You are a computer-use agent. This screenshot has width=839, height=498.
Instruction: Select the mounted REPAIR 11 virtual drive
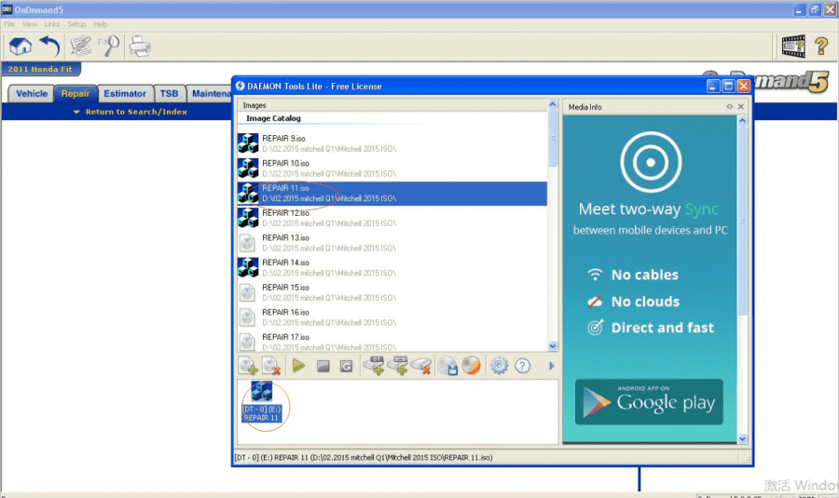(261, 402)
